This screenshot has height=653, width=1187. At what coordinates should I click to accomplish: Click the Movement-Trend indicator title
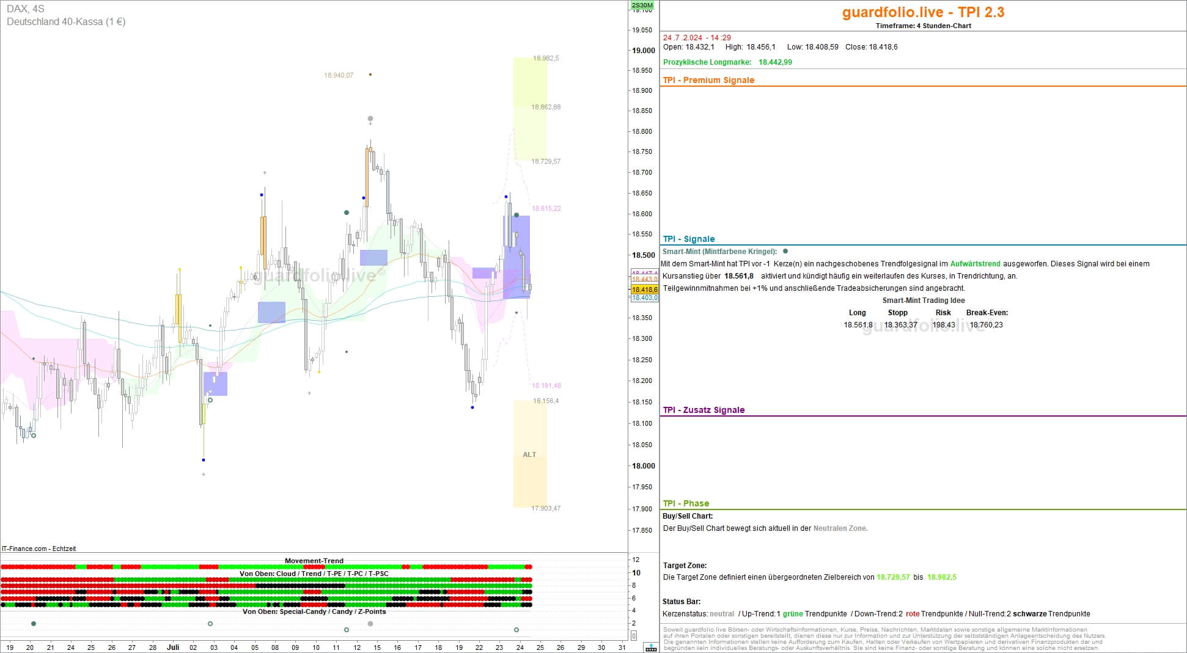(x=314, y=561)
